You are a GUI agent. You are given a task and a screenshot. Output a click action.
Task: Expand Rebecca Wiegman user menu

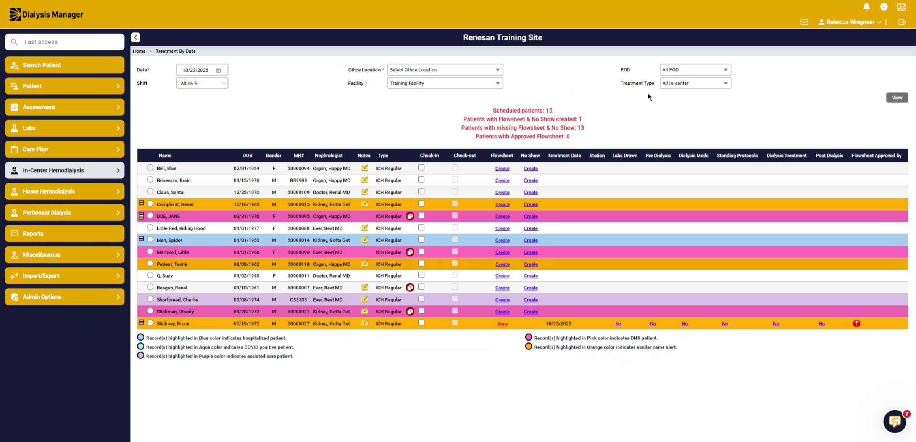click(x=850, y=22)
